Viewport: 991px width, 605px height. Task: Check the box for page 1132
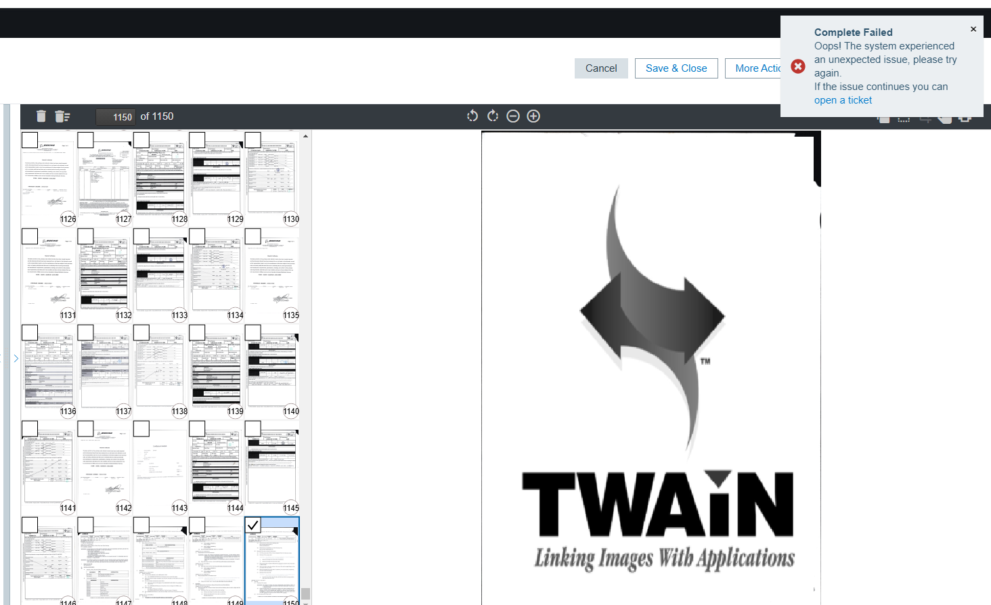85,236
